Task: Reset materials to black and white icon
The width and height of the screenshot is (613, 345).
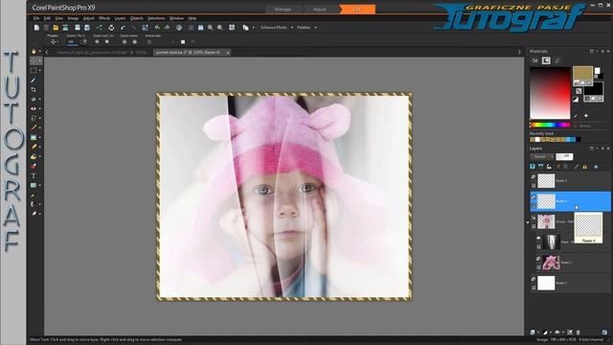Action: click(576, 100)
